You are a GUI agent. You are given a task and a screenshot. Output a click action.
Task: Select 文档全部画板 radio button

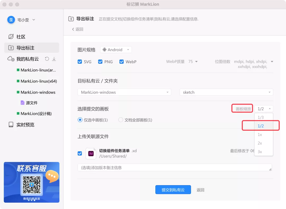pos(120,120)
